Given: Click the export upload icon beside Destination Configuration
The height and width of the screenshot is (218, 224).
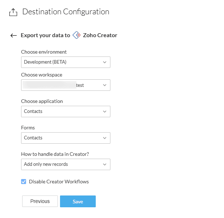Looking at the screenshot, I should (13, 12).
